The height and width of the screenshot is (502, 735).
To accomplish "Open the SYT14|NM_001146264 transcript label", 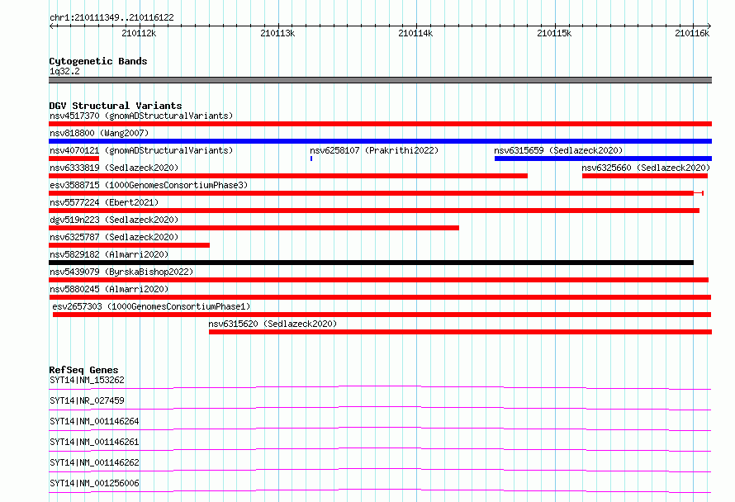I will [x=94, y=421].
